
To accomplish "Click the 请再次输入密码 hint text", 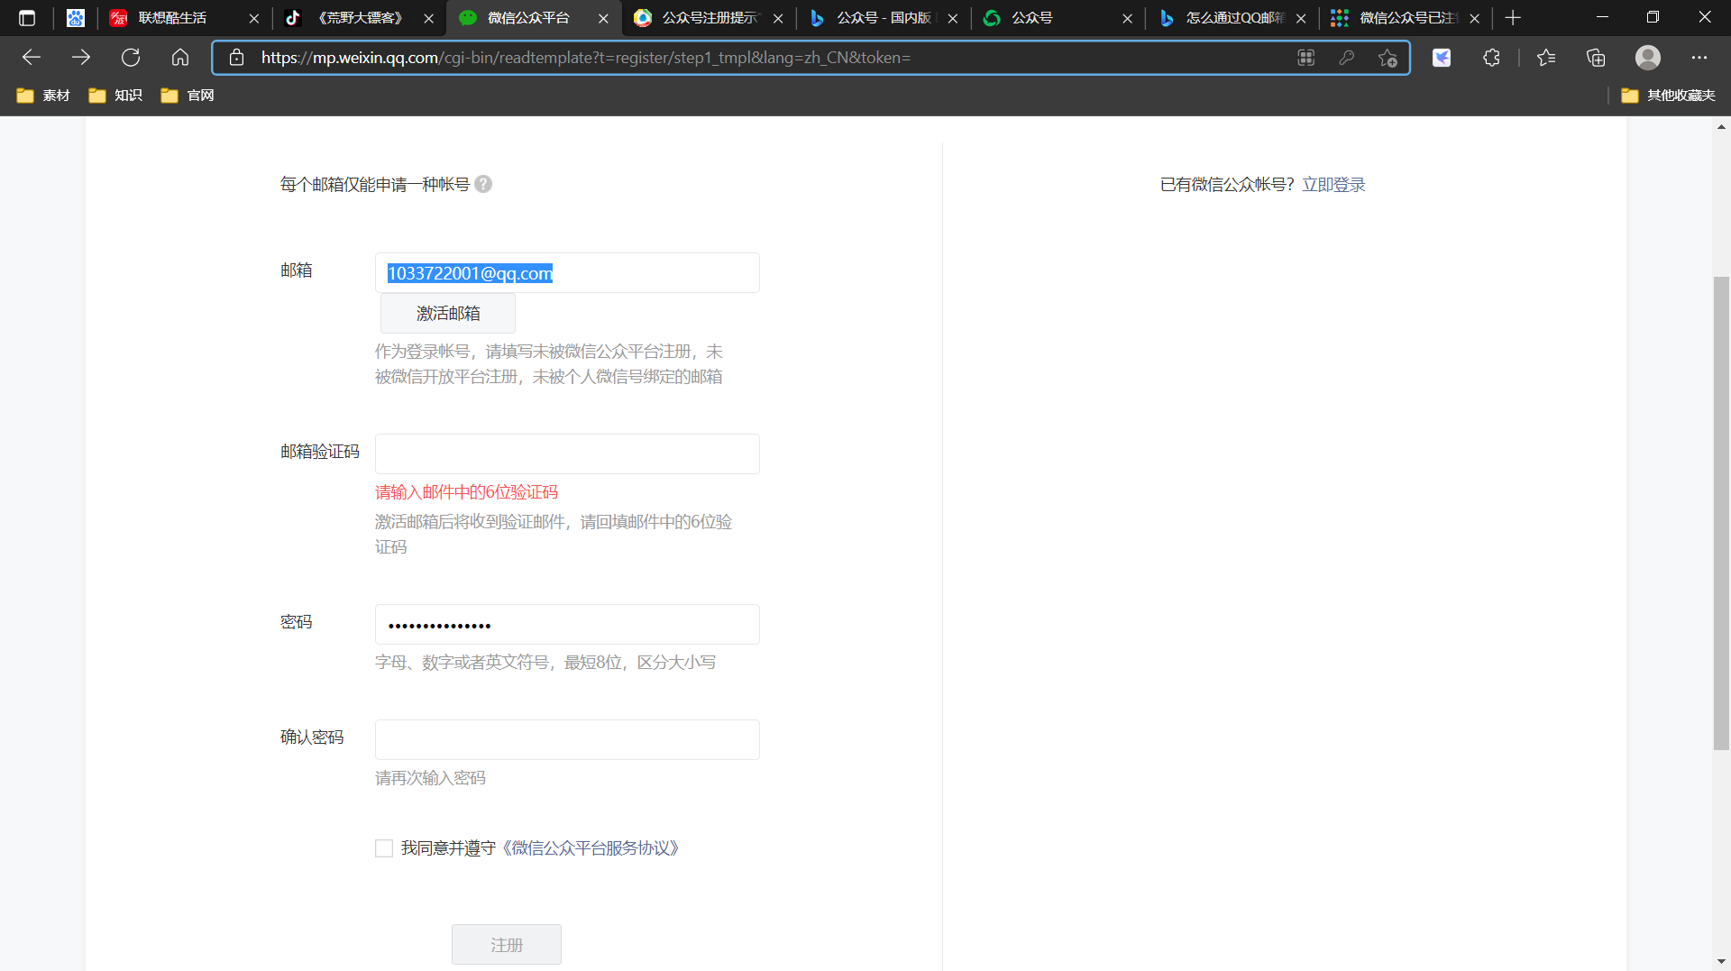I will [430, 778].
